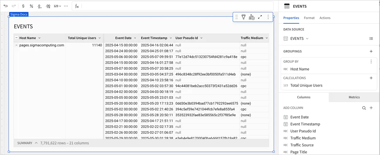The width and height of the screenshot is (380, 155).
Task: Switch to the Properties tab
Action: (x=291, y=18)
